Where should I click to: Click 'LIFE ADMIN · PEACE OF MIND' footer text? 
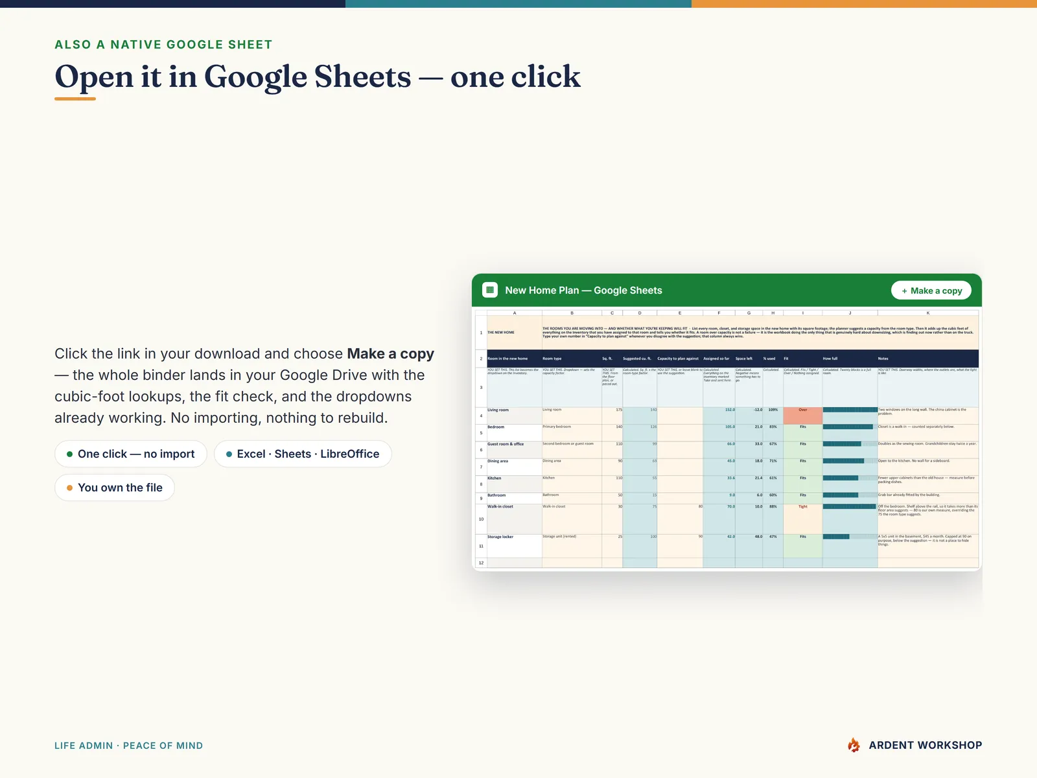point(128,746)
